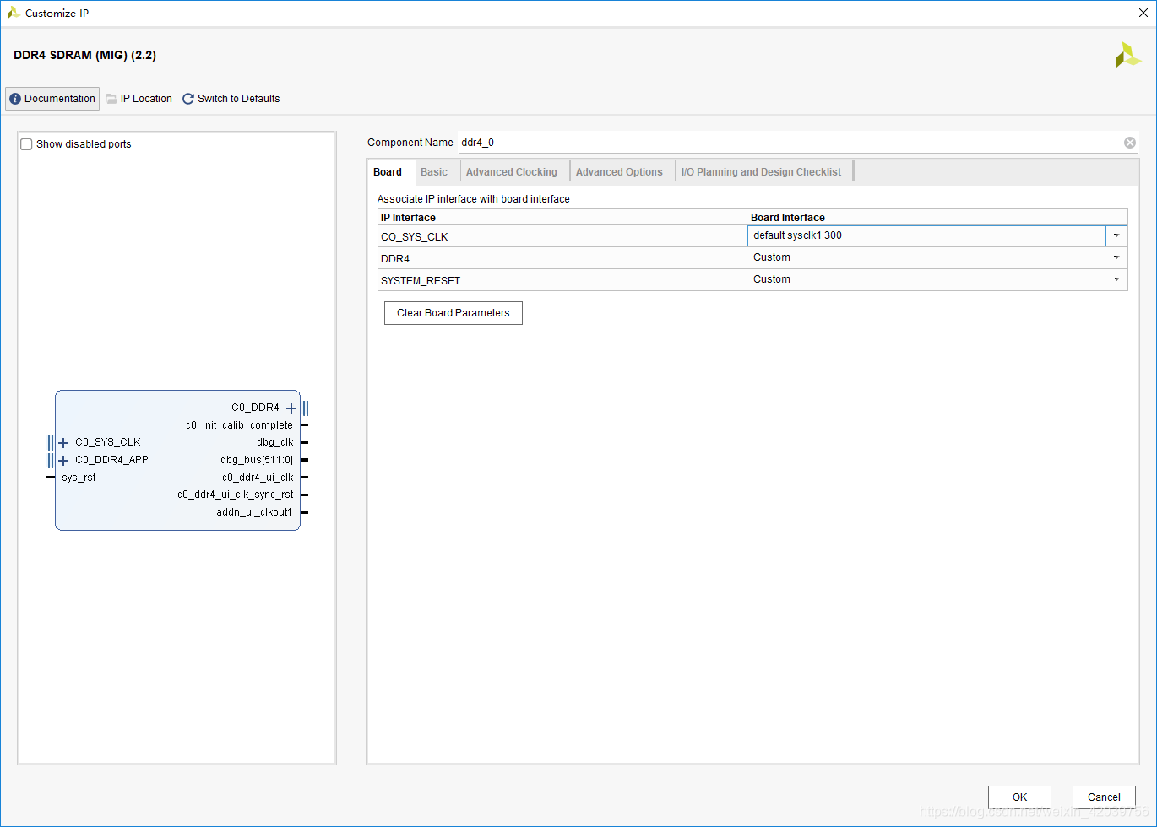Screen dimensions: 1157x827
Task: Open the Advanced Clocking tab
Action: [512, 172]
